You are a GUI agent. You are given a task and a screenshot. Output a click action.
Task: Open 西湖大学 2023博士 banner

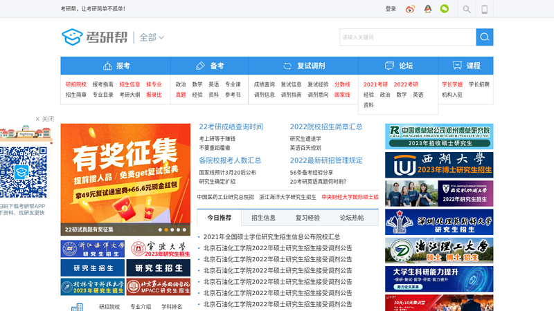point(439,165)
